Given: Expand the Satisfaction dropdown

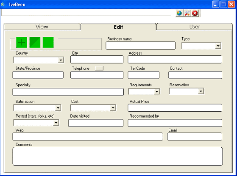Looking at the screenshot, I should pos(58,108).
